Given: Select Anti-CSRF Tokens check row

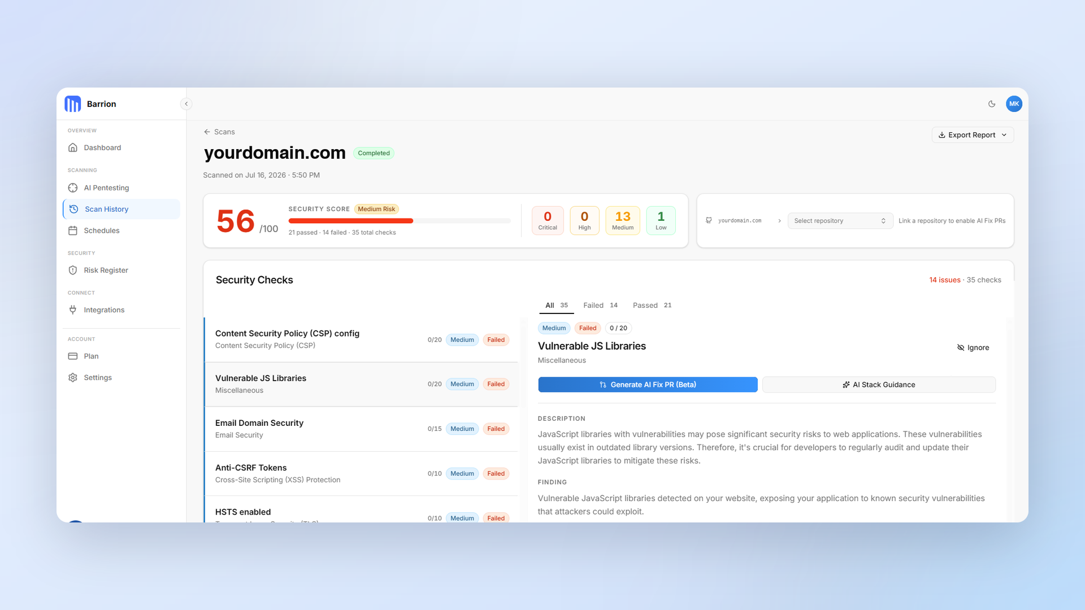Looking at the screenshot, I should (361, 473).
